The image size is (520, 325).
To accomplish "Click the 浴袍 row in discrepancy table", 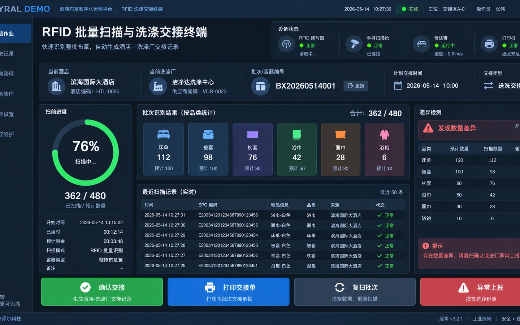I will click(x=469, y=218).
